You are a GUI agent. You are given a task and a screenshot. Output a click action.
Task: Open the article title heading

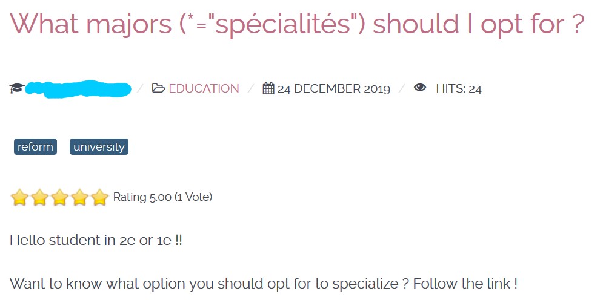point(297,24)
